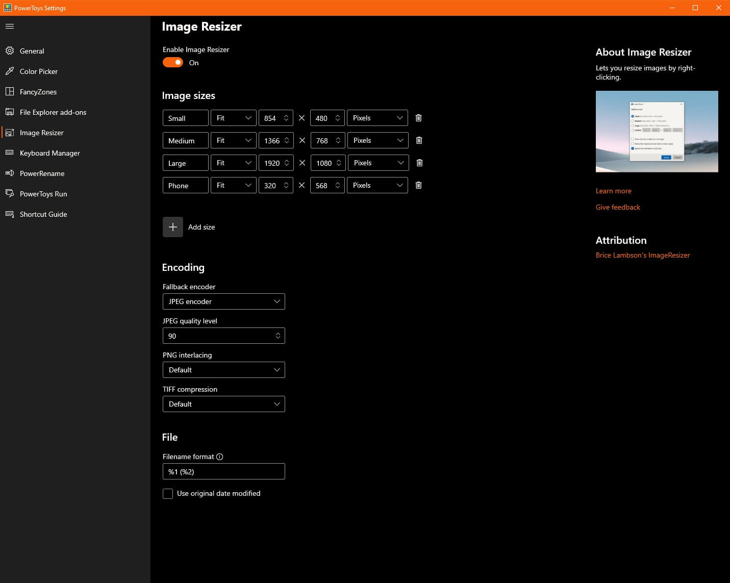Screen dimensions: 730x583
Task: Click the plus Add size button
Action: pos(173,227)
